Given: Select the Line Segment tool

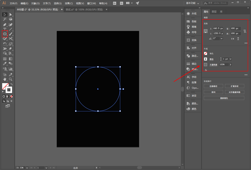Looking at the screenshot, I should tap(11, 29).
